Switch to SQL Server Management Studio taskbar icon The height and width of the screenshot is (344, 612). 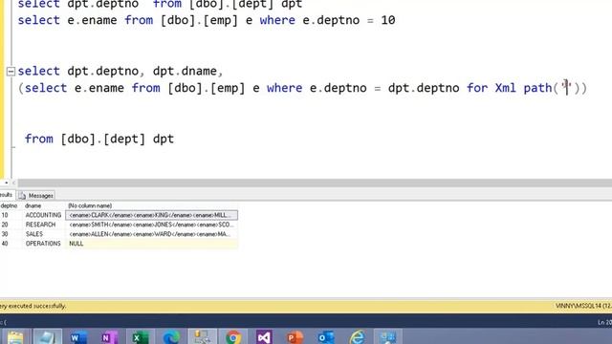point(202,336)
